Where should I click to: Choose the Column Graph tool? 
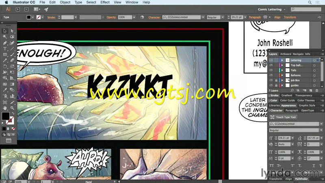[x=12, y=96]
